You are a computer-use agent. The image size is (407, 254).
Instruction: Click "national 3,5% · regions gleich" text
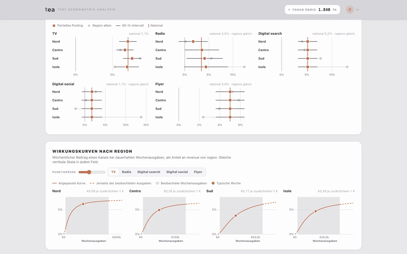[x=230, y=34]
